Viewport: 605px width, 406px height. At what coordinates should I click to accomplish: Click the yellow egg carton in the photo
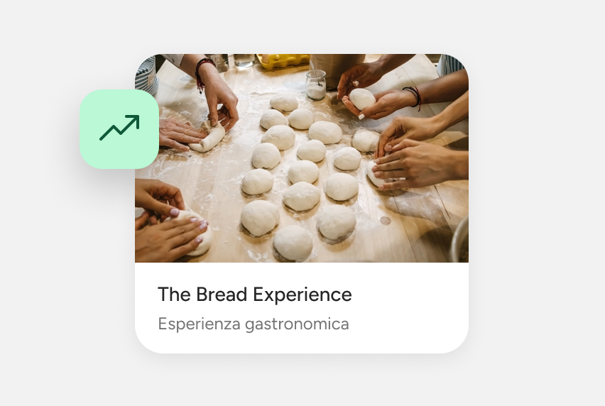[x=284, y=61]
